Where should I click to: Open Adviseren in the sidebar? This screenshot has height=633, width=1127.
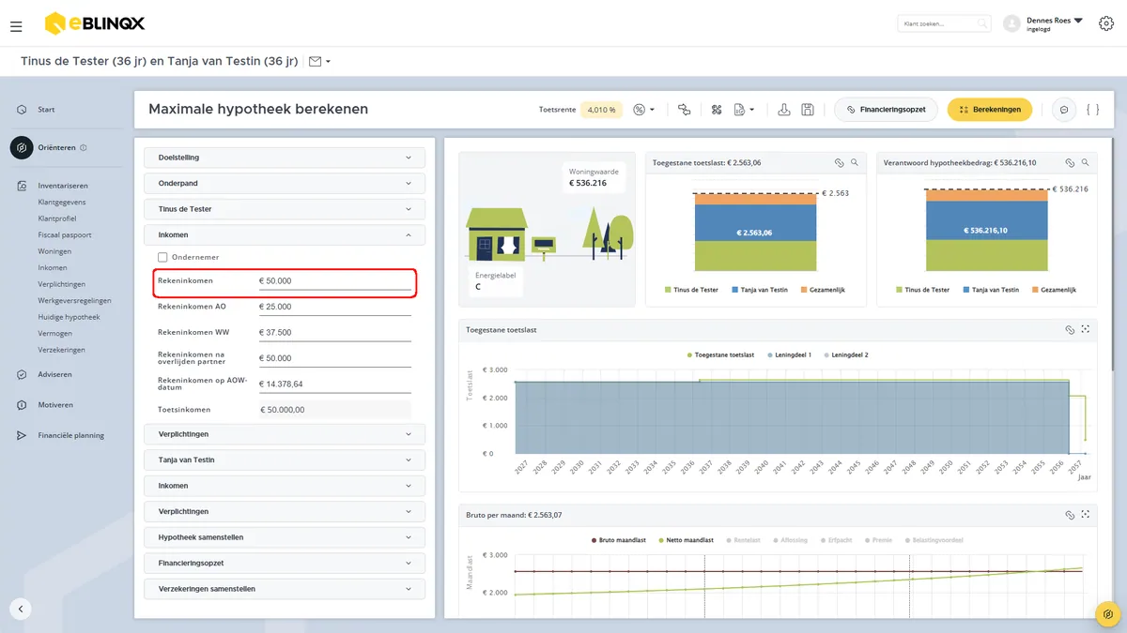54,374
